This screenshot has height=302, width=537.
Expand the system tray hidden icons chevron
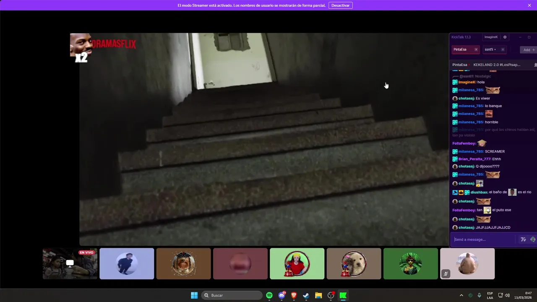(x=461, y=295)
